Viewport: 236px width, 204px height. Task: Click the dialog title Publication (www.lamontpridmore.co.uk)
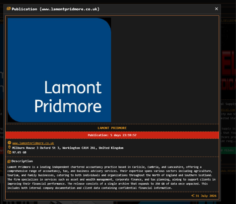pos(56,9)
